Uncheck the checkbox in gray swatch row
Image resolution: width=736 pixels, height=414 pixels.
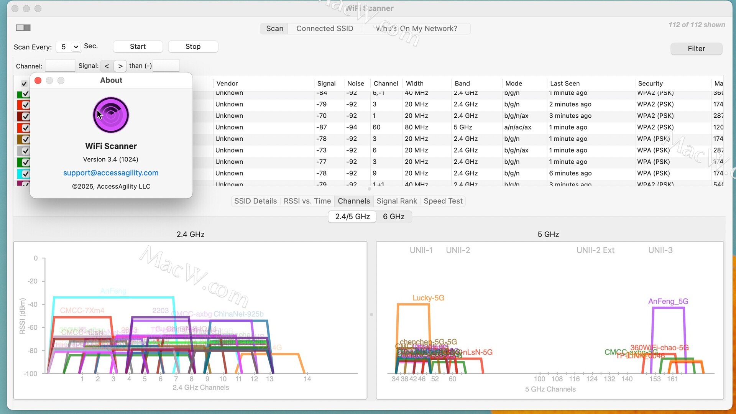pyautogui.click(x=26, y=151)
